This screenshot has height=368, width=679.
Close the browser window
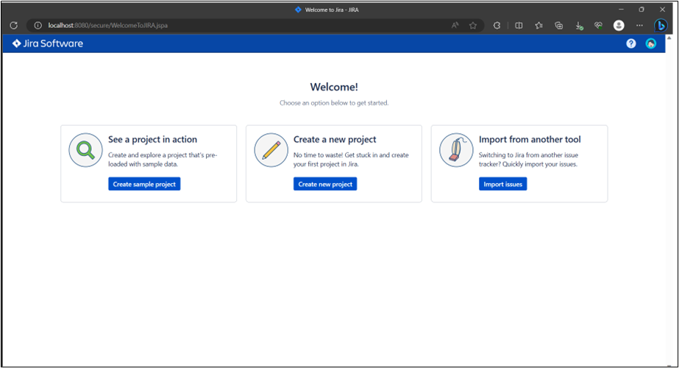tap(662, 9)
